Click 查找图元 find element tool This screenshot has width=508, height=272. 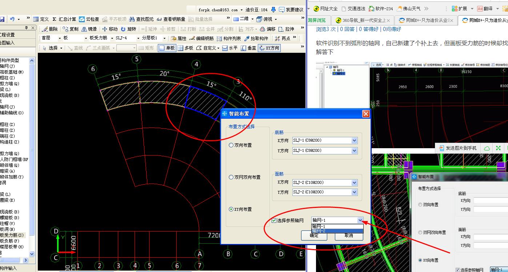[x=141, y=19]
